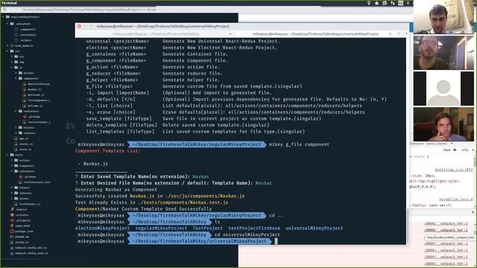This screenshot has height=268, width=477.
Task: Open the index.html file icon
Action: coord(12,226)
